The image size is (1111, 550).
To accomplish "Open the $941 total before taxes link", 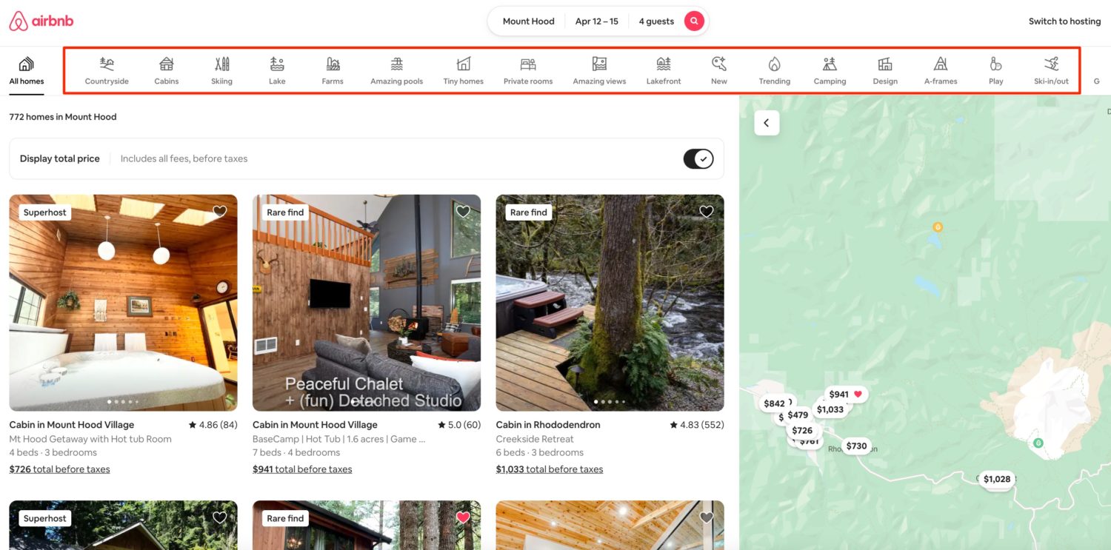I will [x=301, y=469].
